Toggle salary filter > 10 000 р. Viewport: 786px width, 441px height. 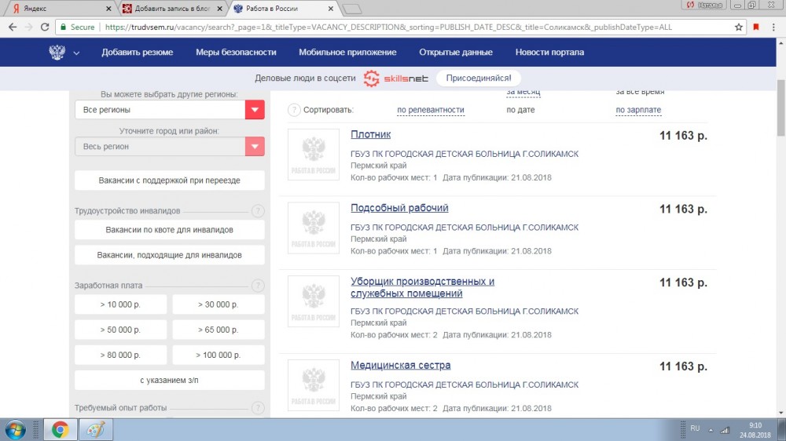(x=120, y=304)
